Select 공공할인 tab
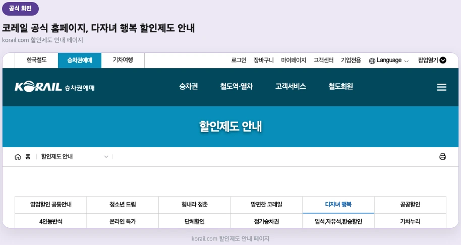Viewport: 461px width, 245px height. (410, 205)
